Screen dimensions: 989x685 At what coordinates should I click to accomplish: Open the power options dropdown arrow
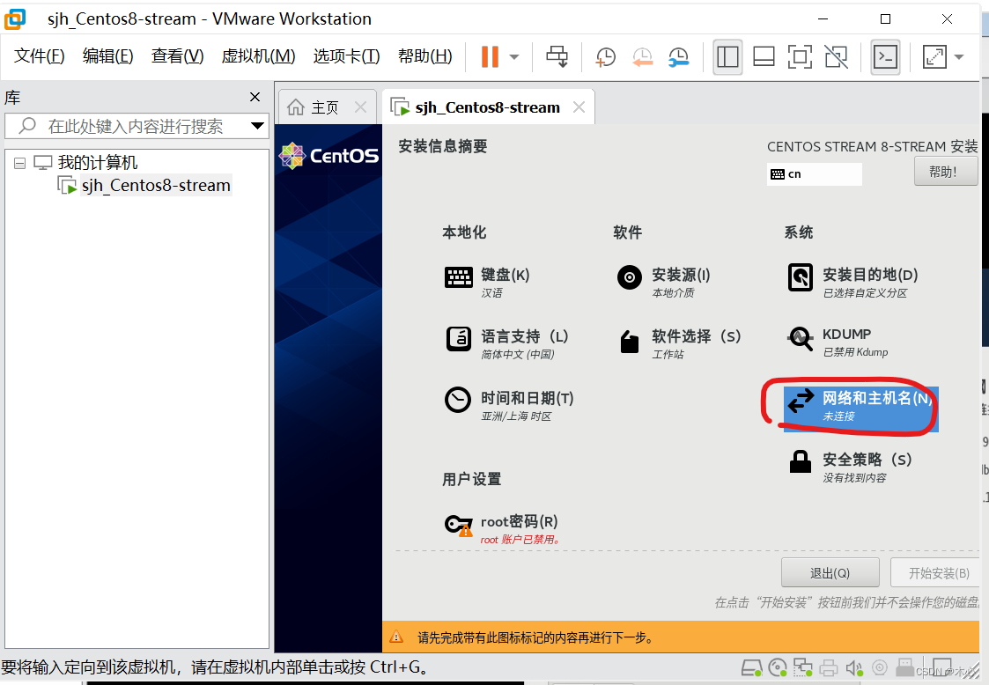click(x=514, y=56)
